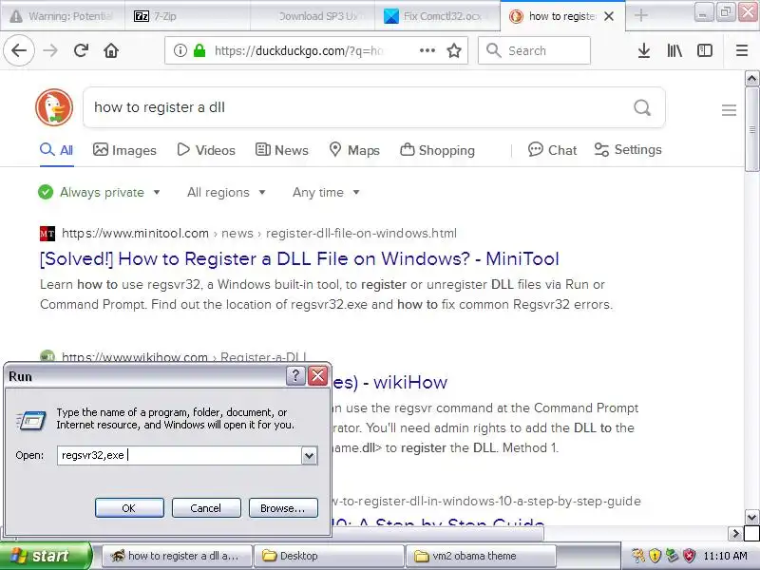Click the yellow shield tray icon
The width and height of the screenshot is (760, 570).
click(655, 555)
